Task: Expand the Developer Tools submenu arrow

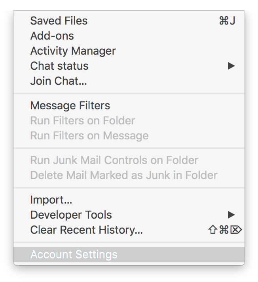Action: (x=231, y=215)
